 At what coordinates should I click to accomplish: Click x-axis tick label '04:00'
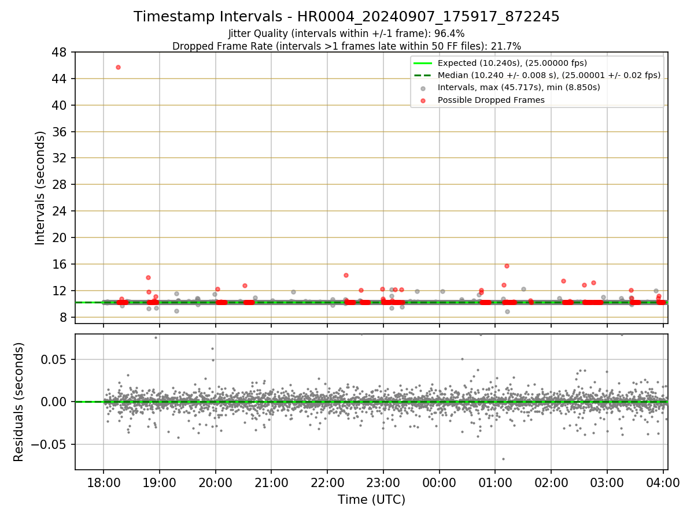click(663, 482)
